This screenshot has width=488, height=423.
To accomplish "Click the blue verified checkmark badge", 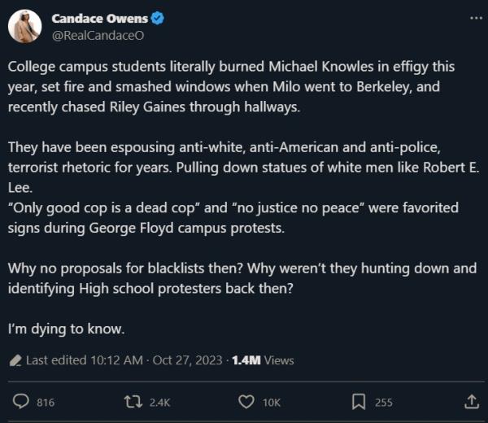I will (x=158, y=18).
